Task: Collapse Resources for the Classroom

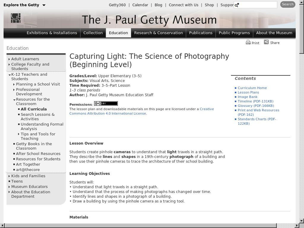Action: [14, 100]
